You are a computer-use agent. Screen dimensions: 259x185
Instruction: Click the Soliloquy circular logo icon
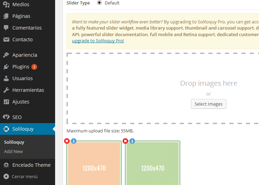pyautogui.click(x=6, y=129)
